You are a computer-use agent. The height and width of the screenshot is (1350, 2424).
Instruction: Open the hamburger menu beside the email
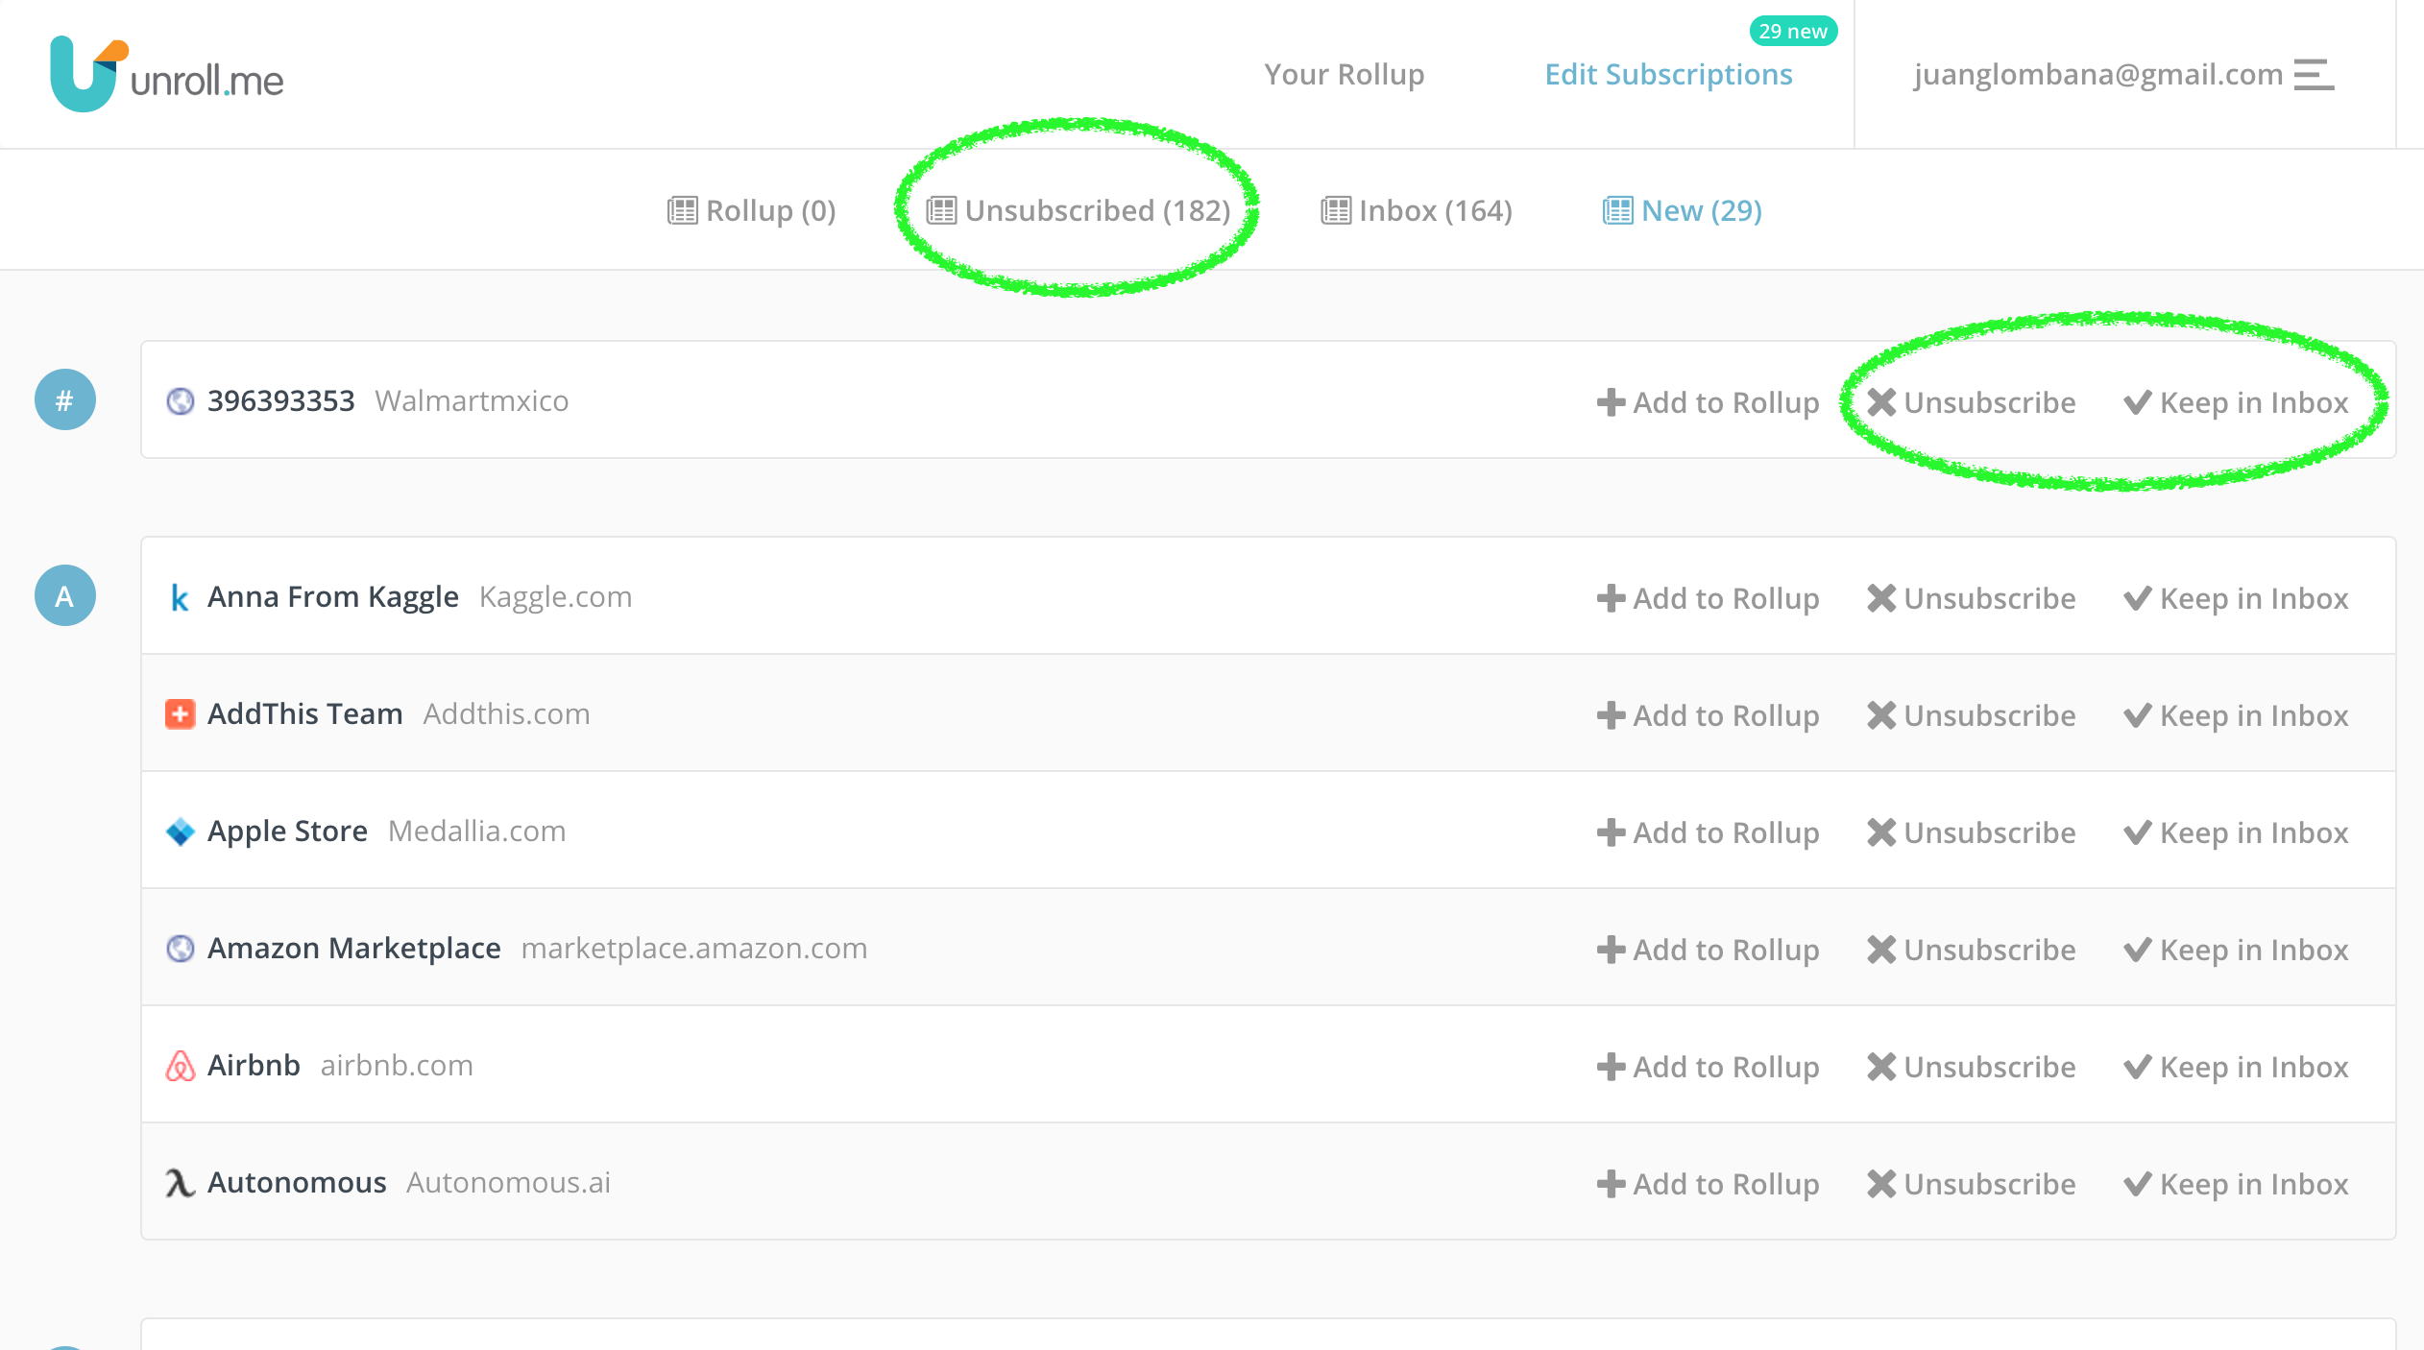click(x=2314, y=75)
